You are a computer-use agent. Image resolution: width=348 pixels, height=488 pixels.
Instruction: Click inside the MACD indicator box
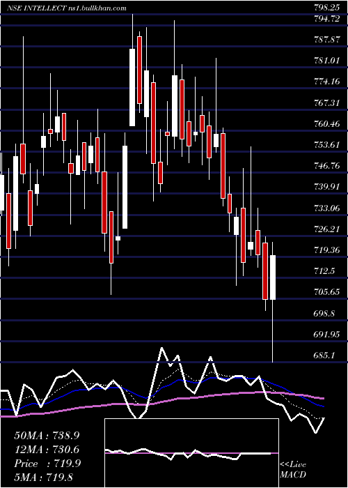(x=191, y=453)
